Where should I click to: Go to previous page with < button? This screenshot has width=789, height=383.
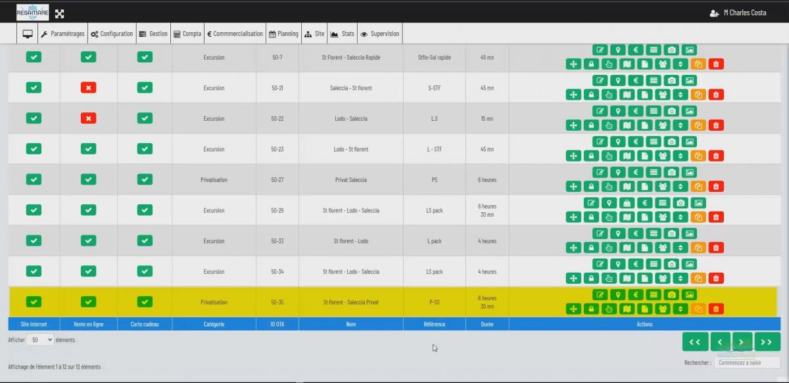[x=720, y=342]
